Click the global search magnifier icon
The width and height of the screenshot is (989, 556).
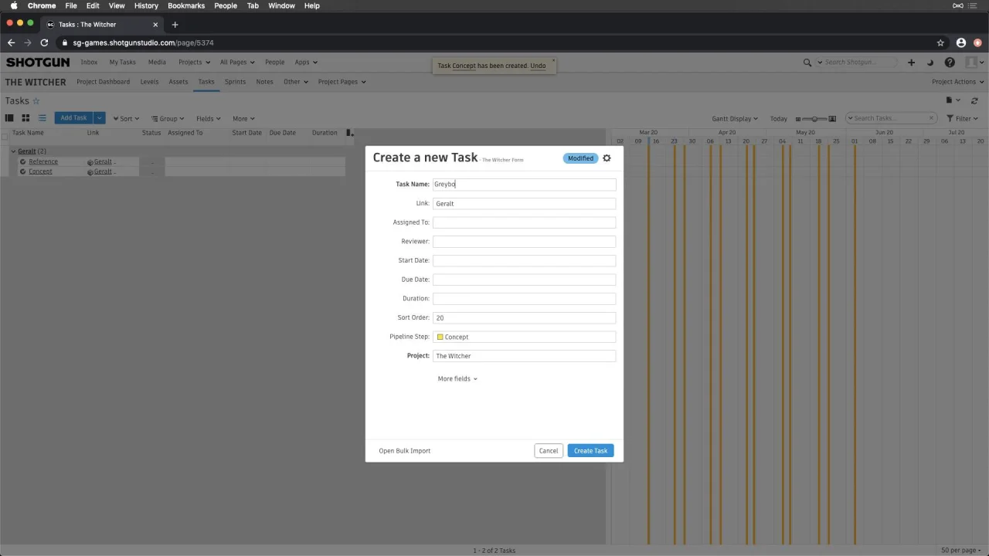[x=807, y=63]
